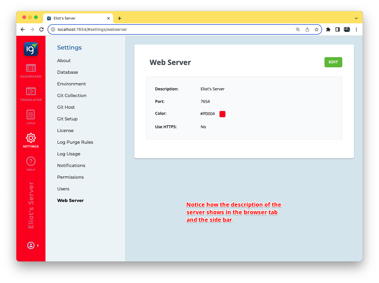Image resolution: width=379 pixels, height=283 pixels.
Task: Open a new browser tab
Action: point(120,18)
